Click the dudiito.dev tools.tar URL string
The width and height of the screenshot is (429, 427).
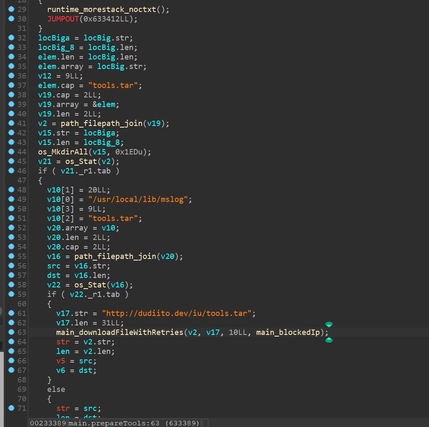tap(176, 313)
